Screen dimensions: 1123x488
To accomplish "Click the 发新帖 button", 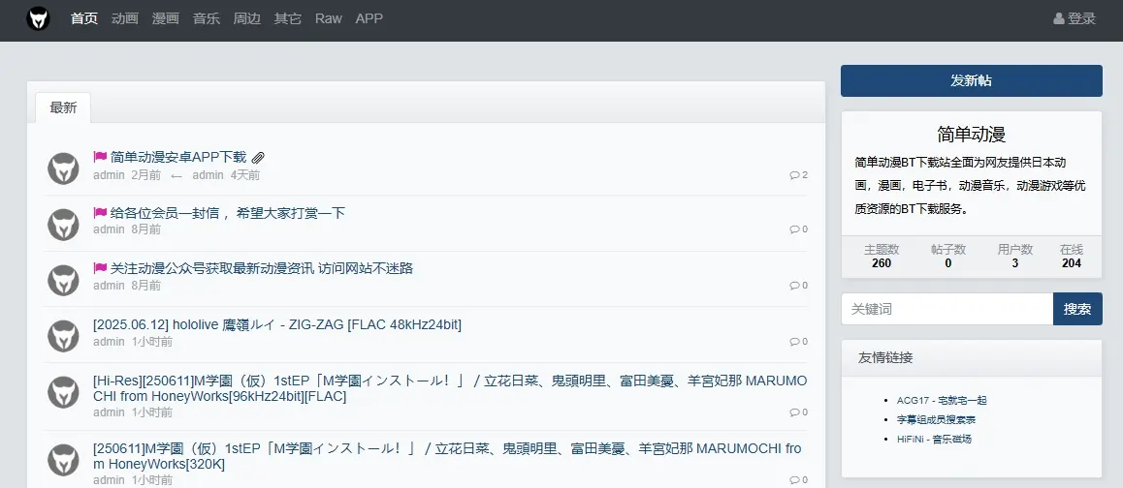I will [971, 81].
